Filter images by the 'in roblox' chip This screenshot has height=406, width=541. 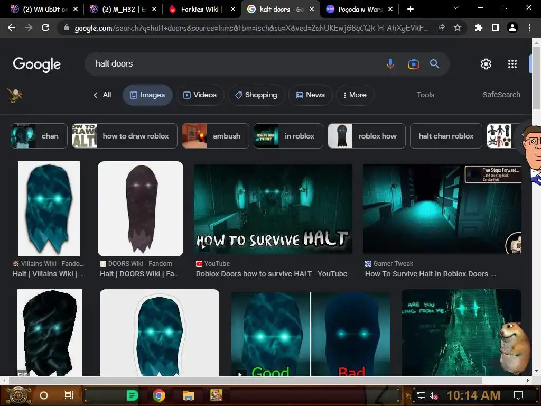288,136
